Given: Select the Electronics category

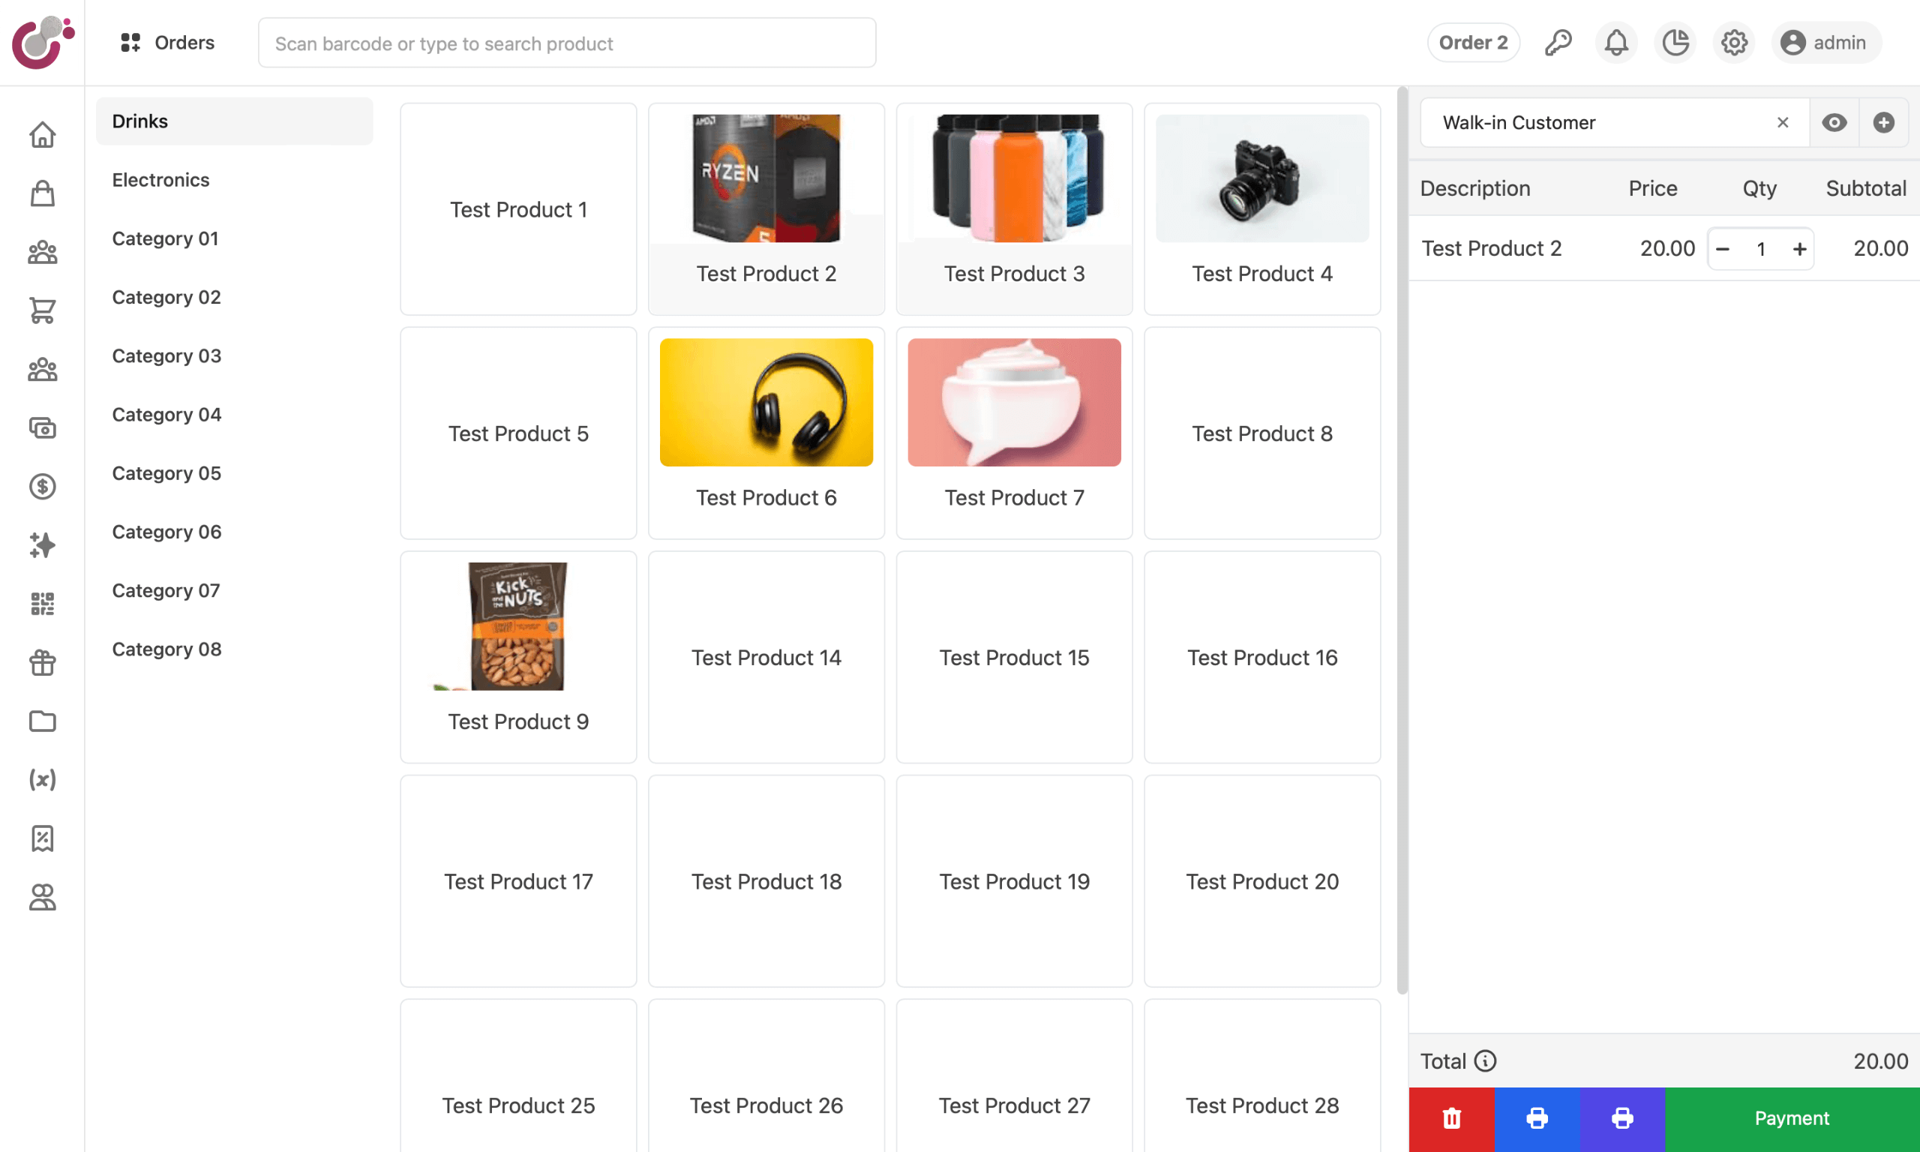Looking at the screenshot, I should tap(160, 180).
